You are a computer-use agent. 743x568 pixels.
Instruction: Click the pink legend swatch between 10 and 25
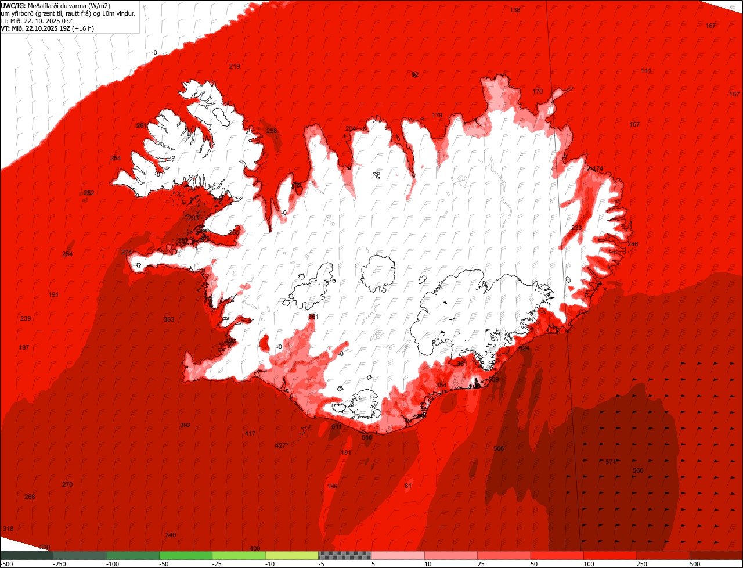tap(451, 555)
